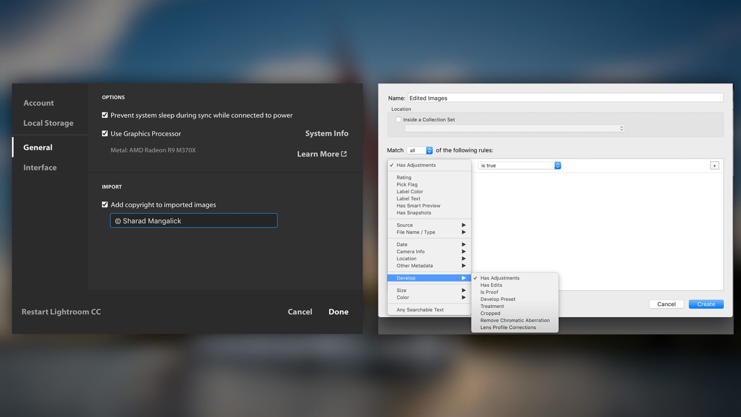This screenshot has height=417, width=741.
Task: Click Restart Lightroom CC
Action: pos(61,312)
